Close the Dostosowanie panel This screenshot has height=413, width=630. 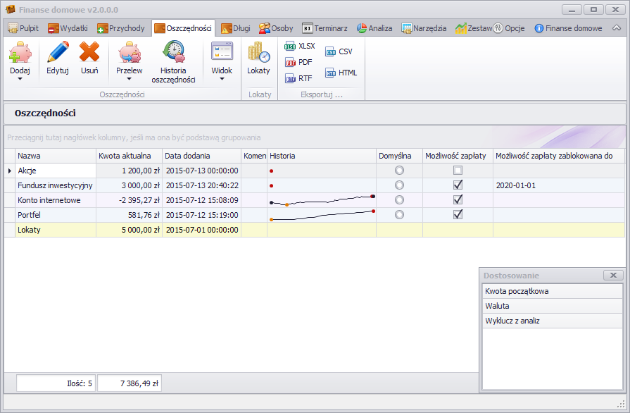click(612, 276)
